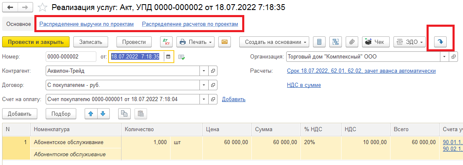Viewport: 463px width, 165px height.
Task: Click the Количество column header
Action: click(162, 129)
